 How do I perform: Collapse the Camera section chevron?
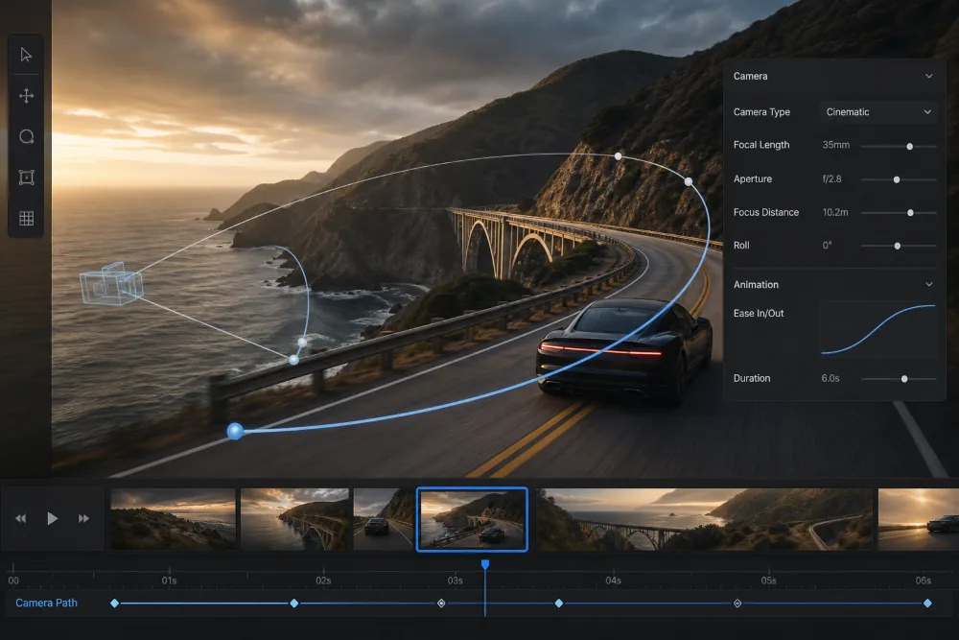coord(929,76)
